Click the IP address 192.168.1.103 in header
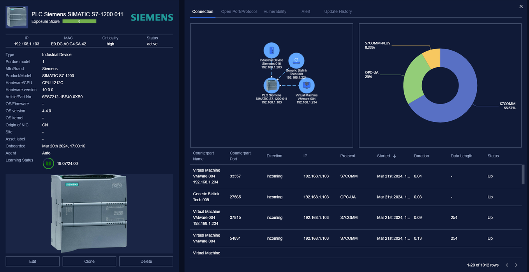Image resolution: width=529 pixels, height=272 pixels. 26,44
